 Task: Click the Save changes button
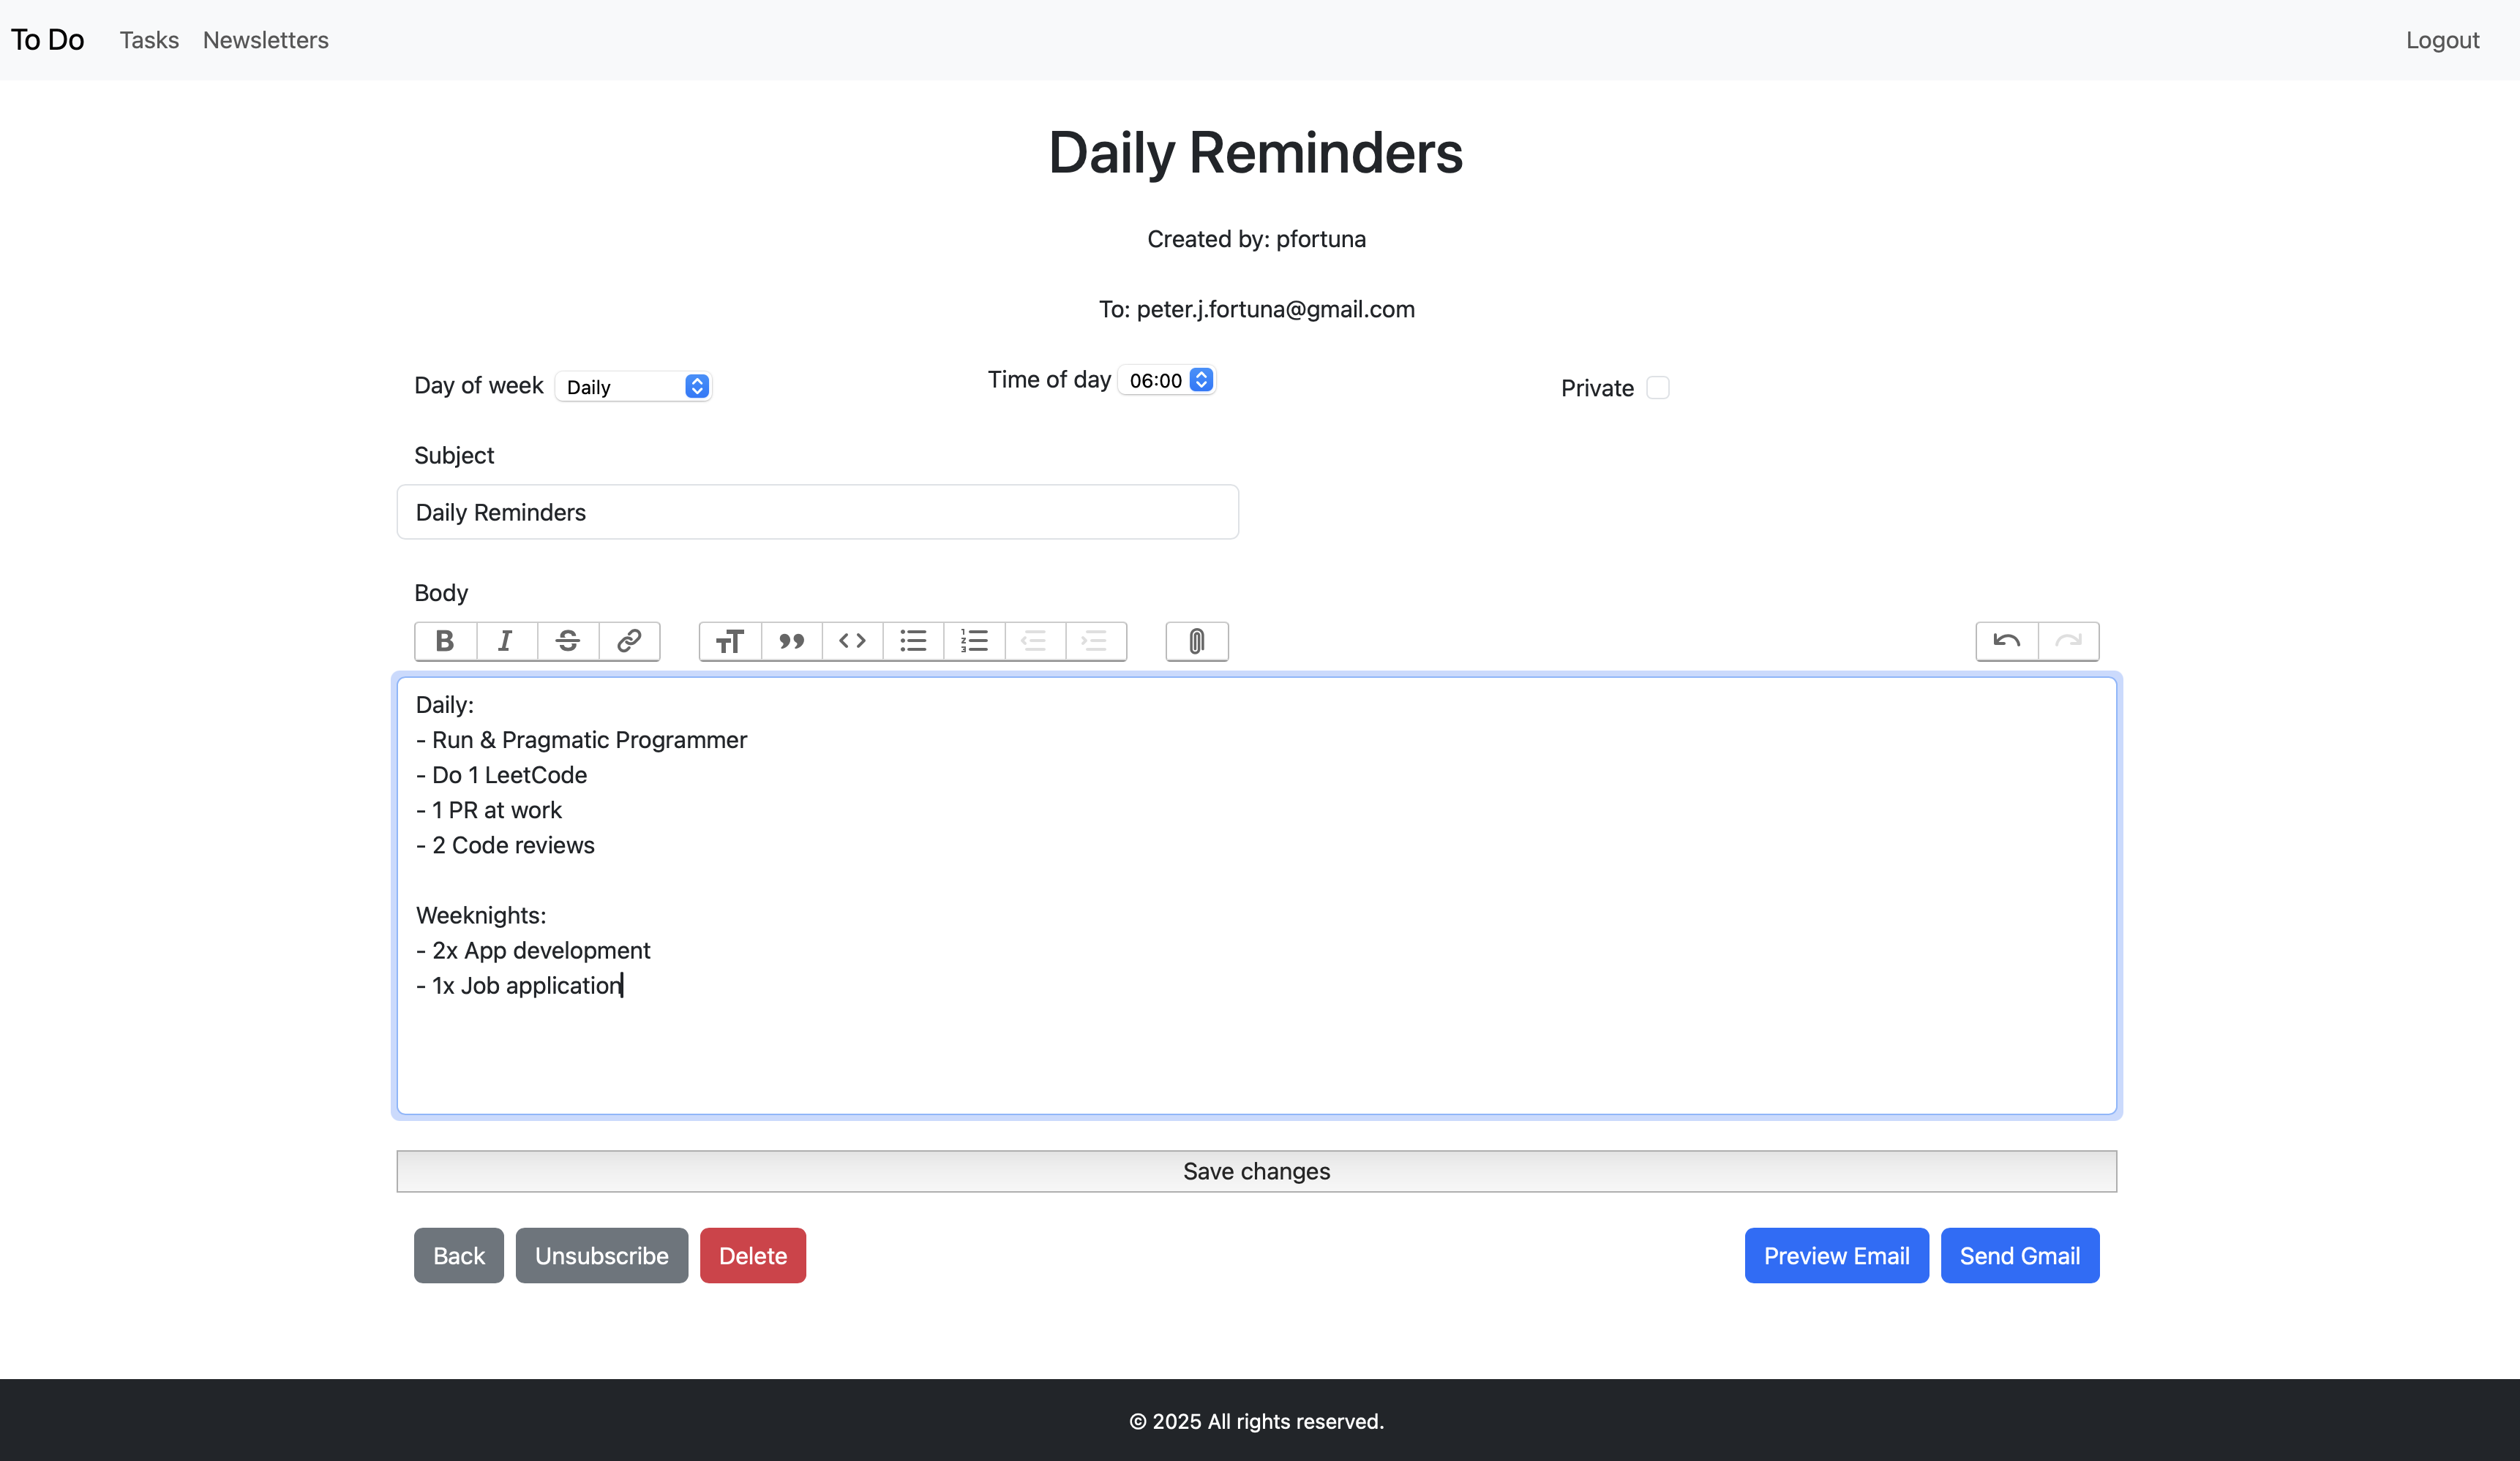[1256, 1170]
